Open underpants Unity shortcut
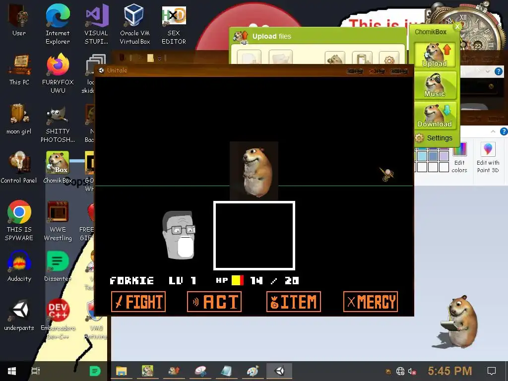The height and width of the screenshot is (381, 508). 19,315
